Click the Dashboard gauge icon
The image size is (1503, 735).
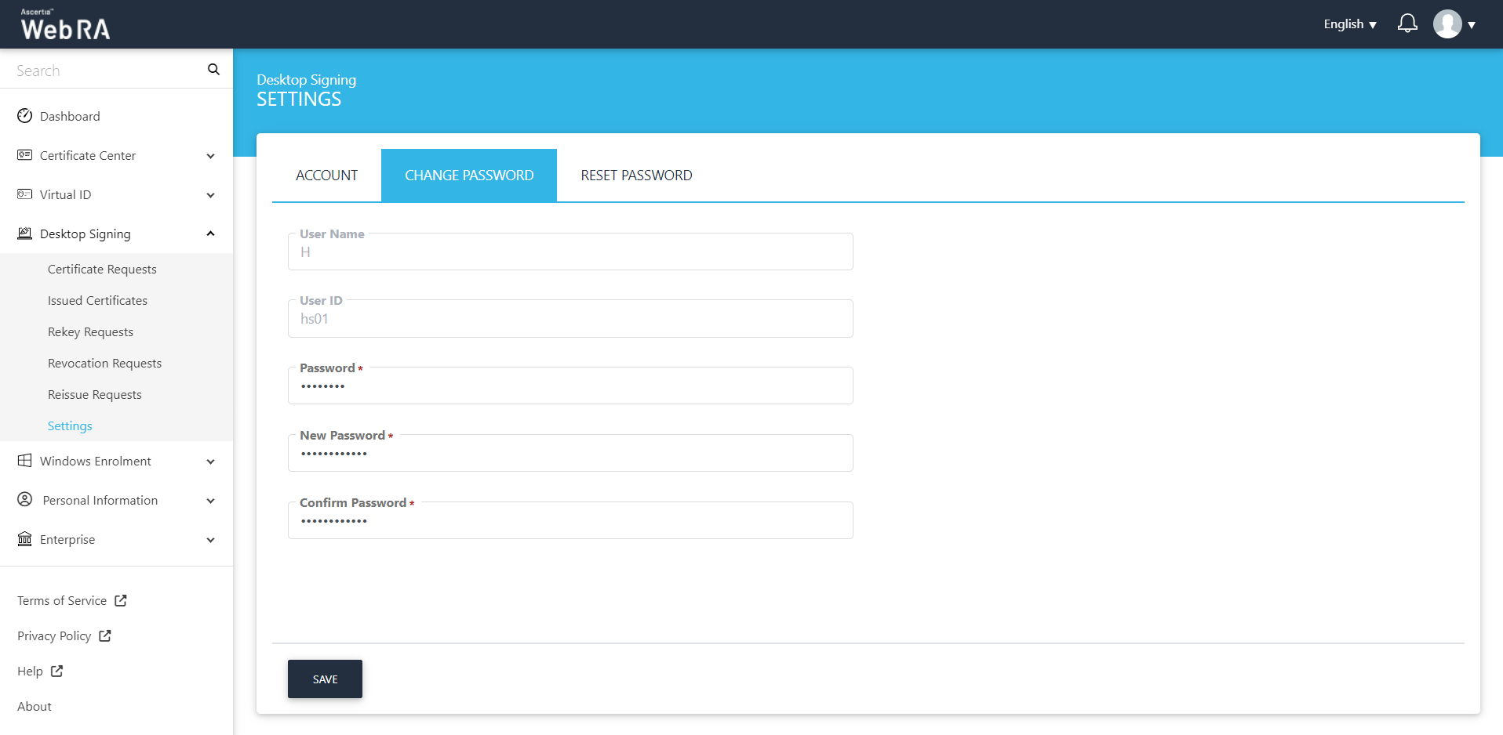(25, 116)
